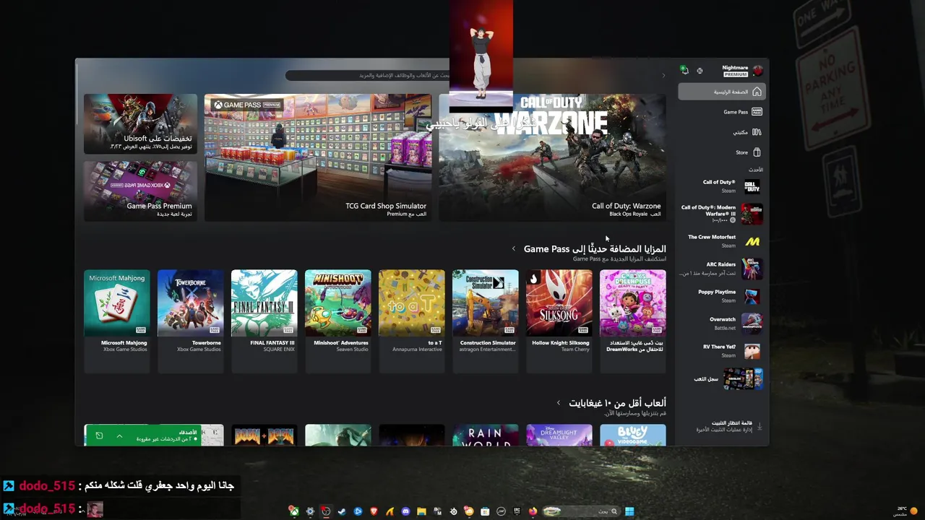This screenshot has height=520, width=925.
Task: Select Call of Duty Modern Warfare III entry
Action: (x=721, y=214)
